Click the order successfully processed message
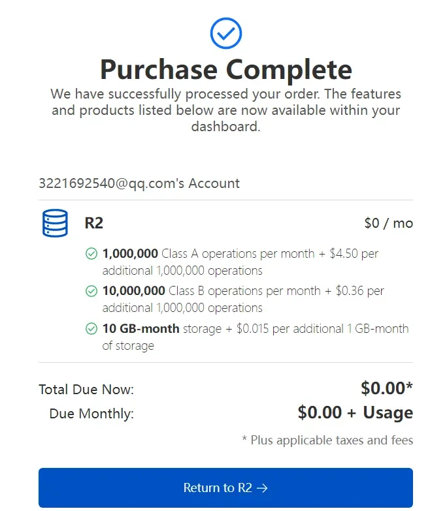The image size is (447, 511). pyautogui.click(x=226, y=110)
